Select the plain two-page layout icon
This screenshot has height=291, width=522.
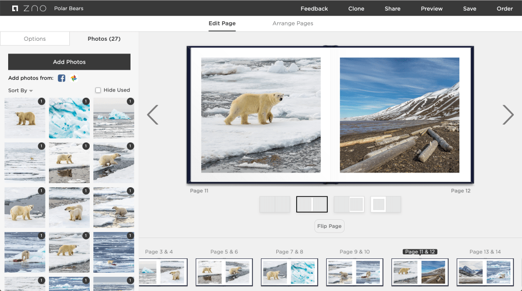(275, 205)
